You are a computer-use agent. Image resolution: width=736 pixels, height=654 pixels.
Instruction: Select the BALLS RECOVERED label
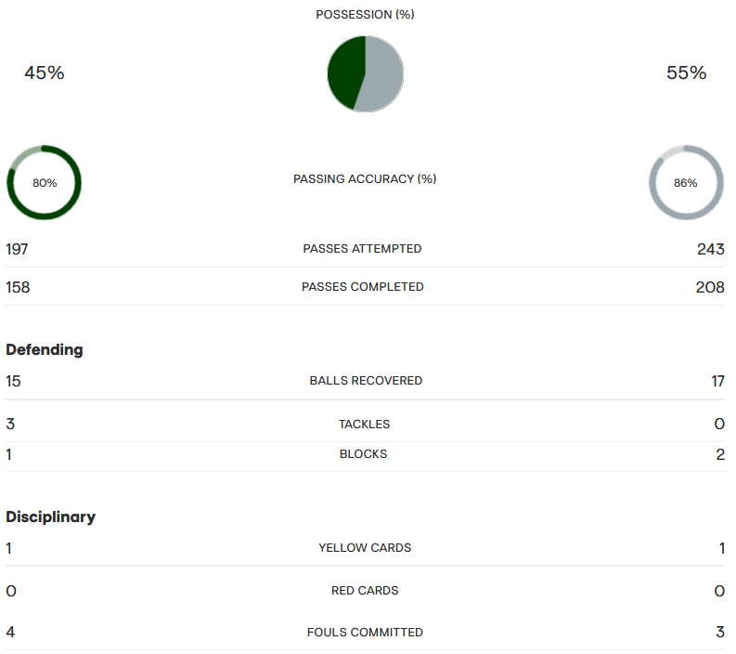(366, 381)
